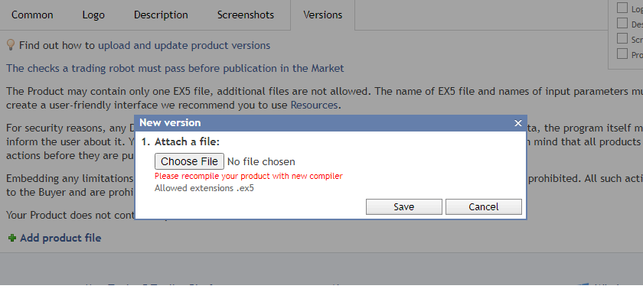Follow the Resources link
The height and width of the screenshot is (302, 643).
[x=314, y=105]
